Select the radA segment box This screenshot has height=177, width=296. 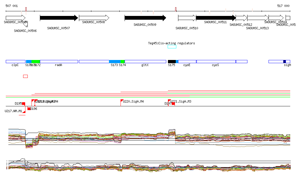(59, 61)
